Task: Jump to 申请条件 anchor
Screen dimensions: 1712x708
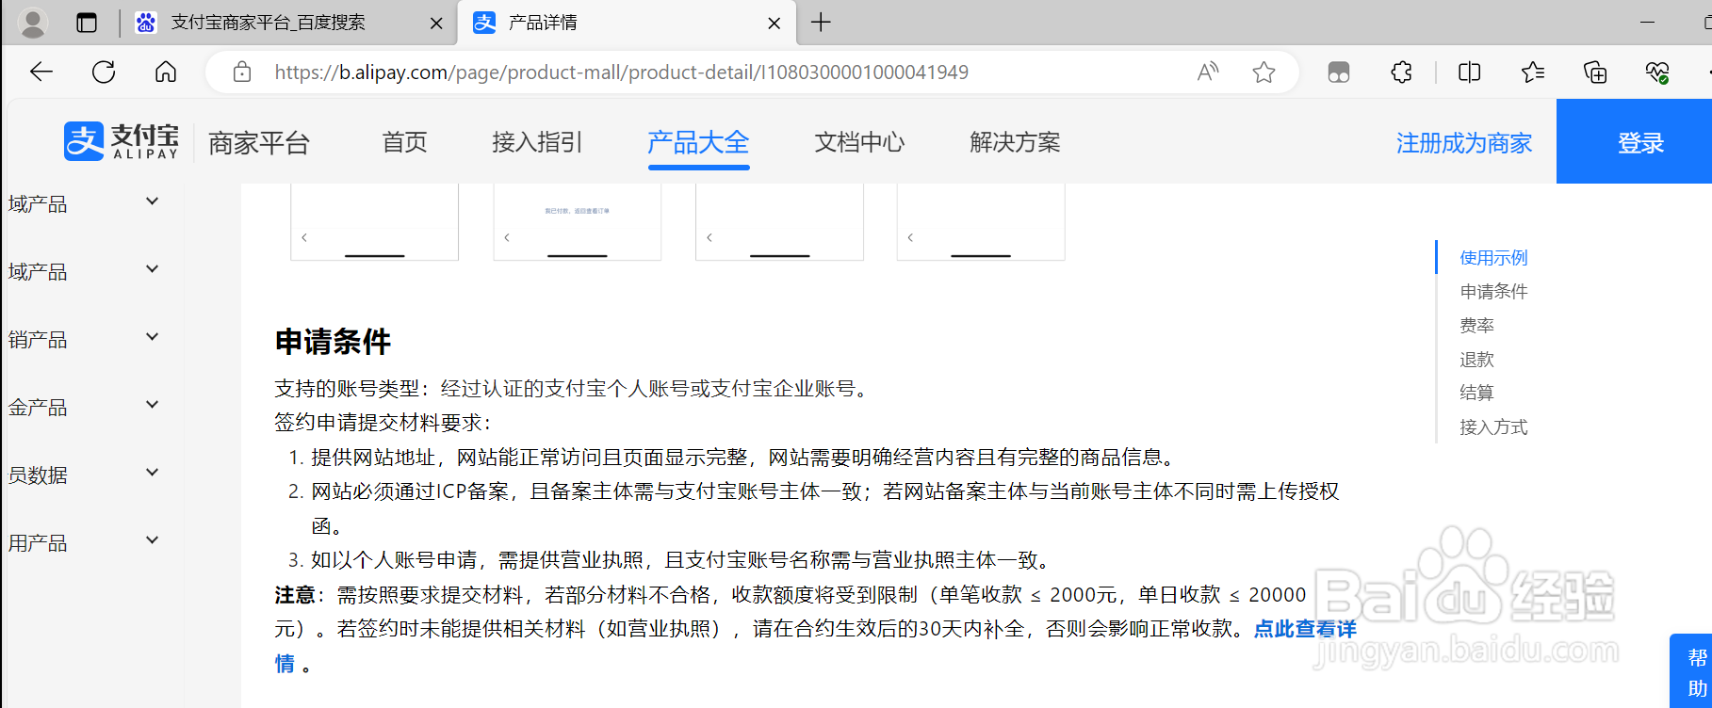Action: (x=1493, y=291)
